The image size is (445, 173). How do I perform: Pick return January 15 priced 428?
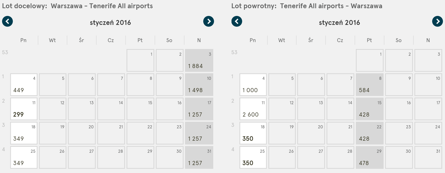click(x=369, y=109)
